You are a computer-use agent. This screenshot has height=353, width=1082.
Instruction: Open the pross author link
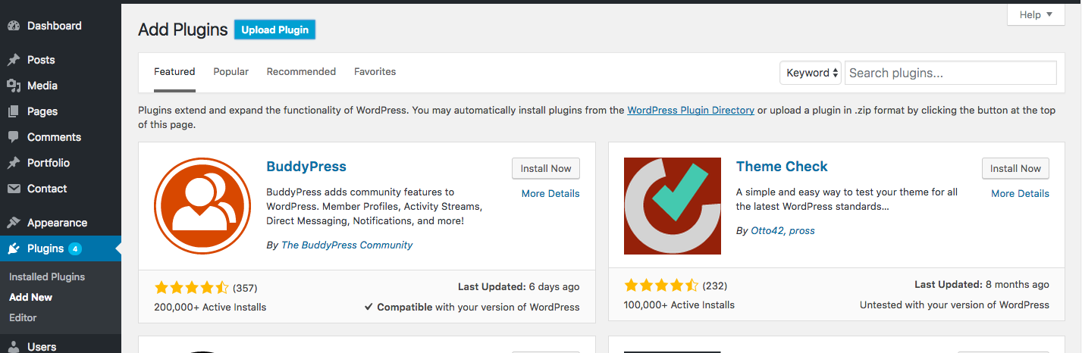coord(801,230)
